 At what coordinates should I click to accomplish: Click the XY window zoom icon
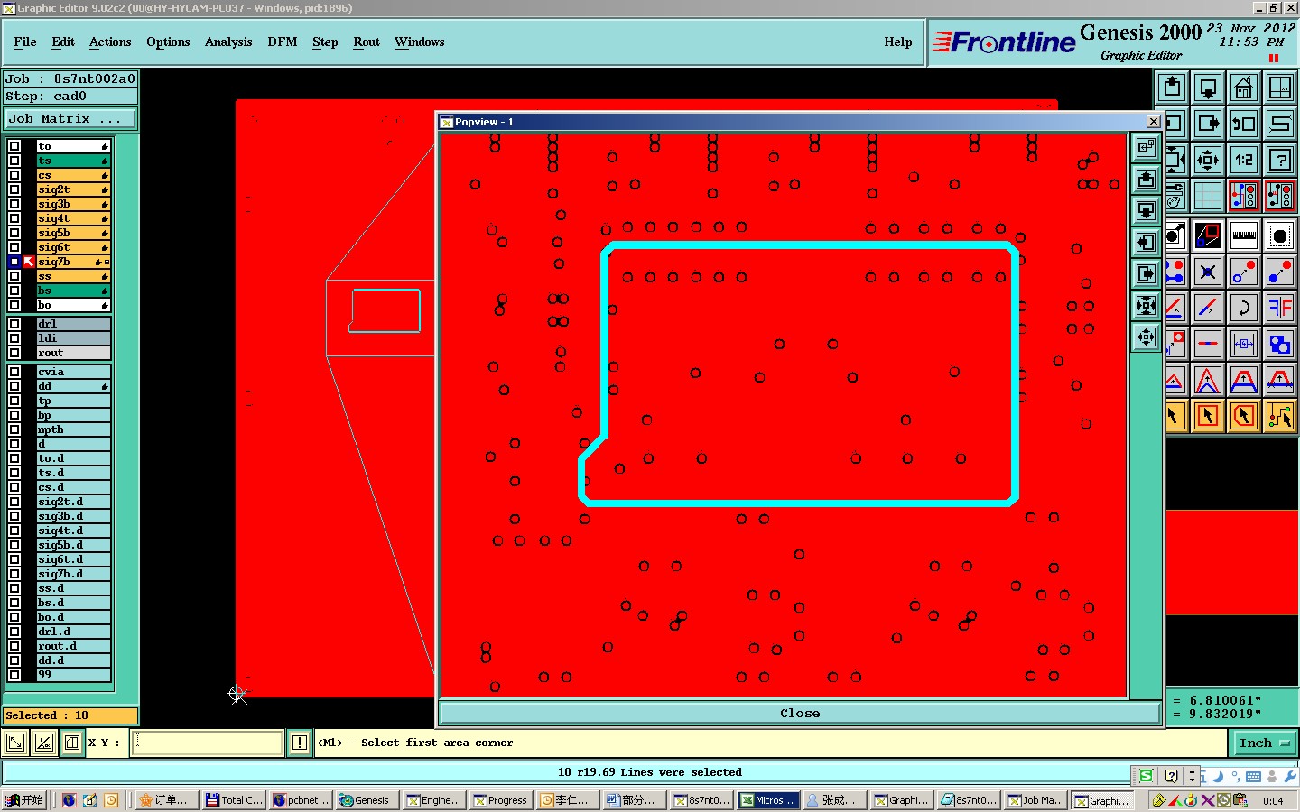[x=1280, y=88]
